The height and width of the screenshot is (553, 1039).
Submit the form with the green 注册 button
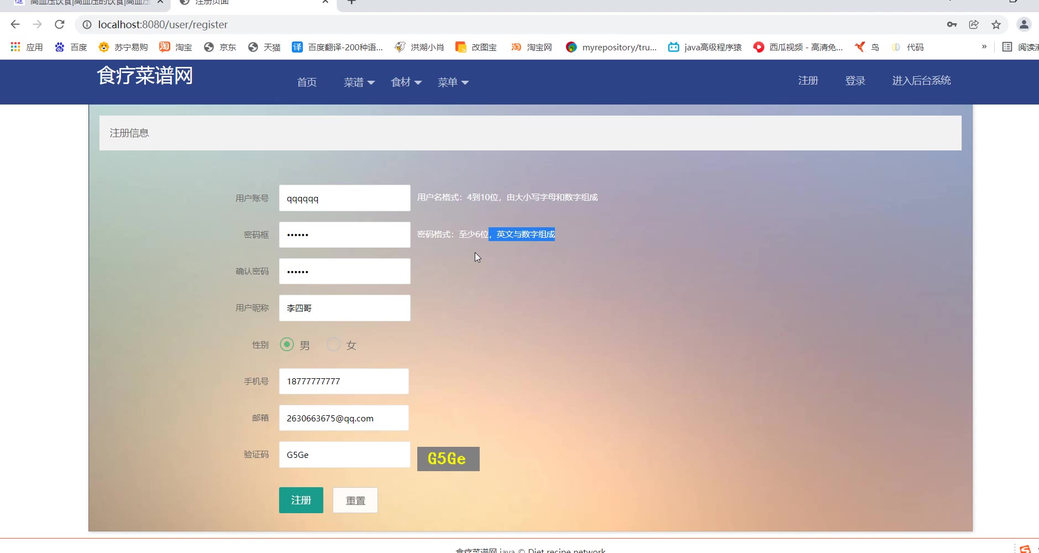[x=301, y=500]
